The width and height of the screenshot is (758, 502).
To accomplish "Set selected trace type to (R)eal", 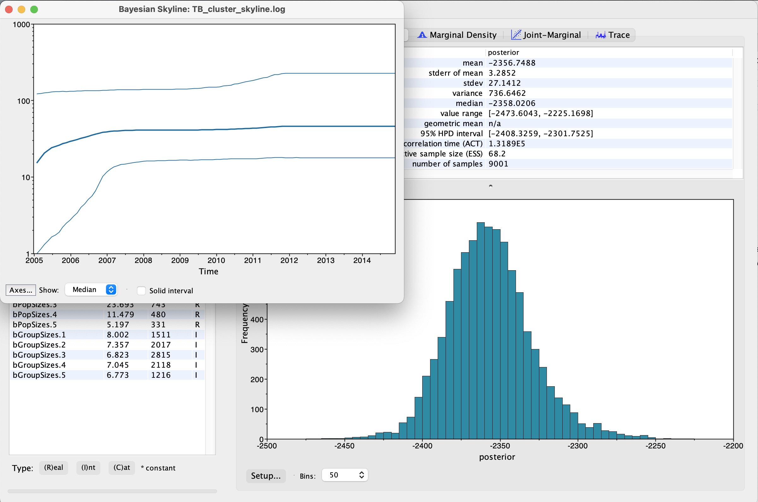I will pyautogui.click(x=54, y=467).
